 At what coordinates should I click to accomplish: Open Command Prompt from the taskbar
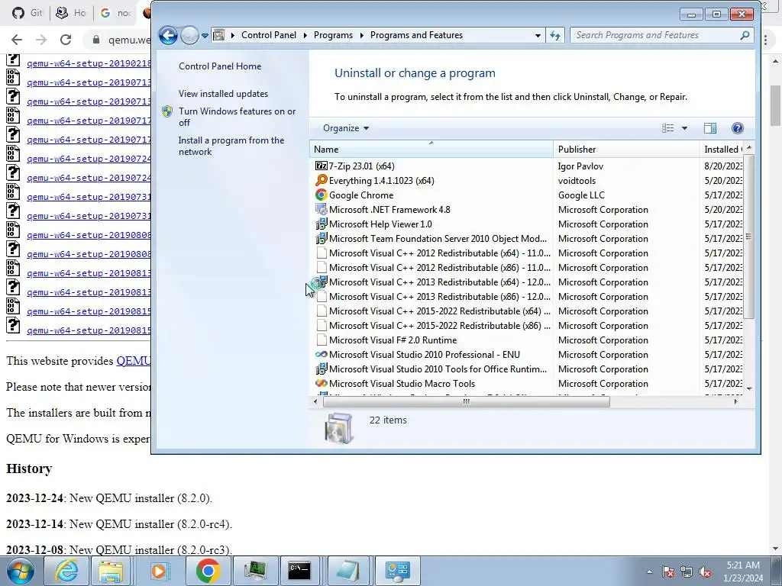tap(299, 571)
